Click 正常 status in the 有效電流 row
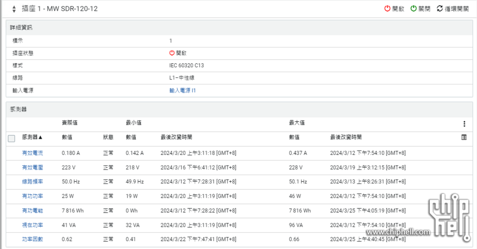This screenshot has width=477, height=249. [108, 153]
